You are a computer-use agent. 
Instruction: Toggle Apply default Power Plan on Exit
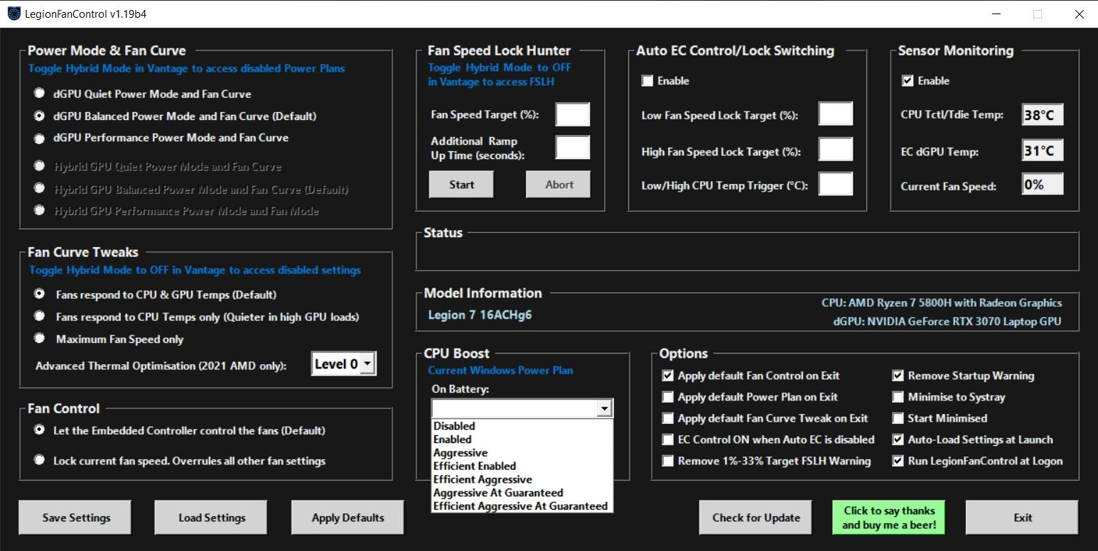point(667,397)
